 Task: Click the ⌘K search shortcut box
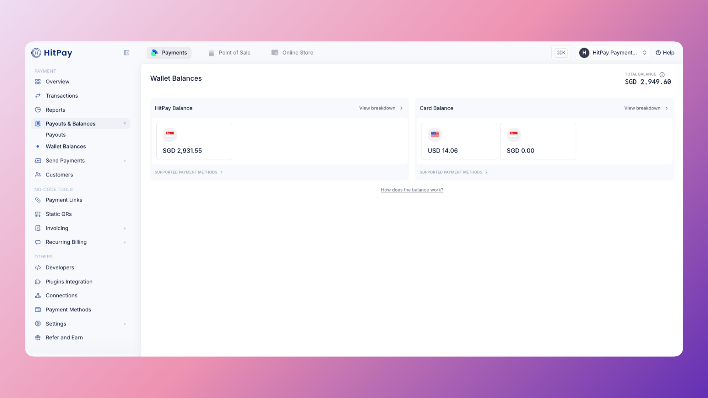pyautogui.click(x=561, y=52)
